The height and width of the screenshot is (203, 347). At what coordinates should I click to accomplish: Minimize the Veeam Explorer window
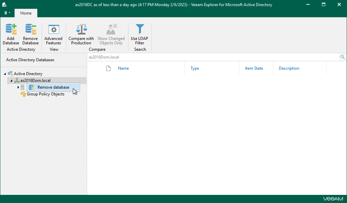pos(308,4)
